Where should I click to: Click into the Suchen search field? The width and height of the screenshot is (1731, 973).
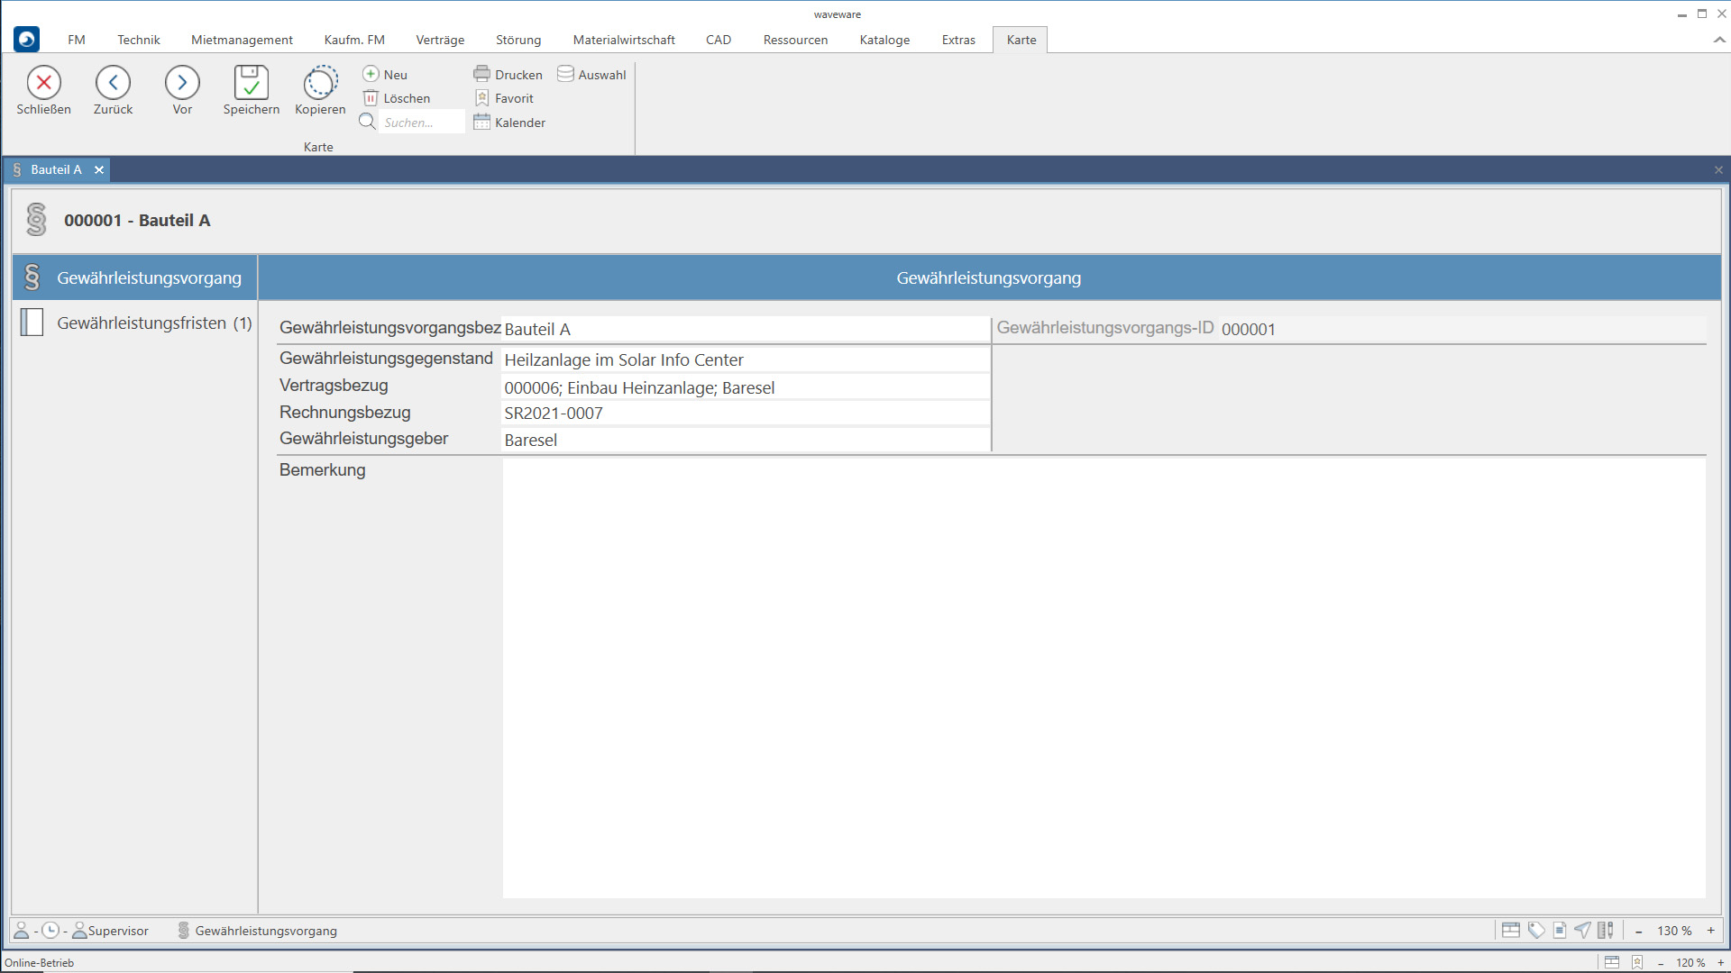[x=422, y=123]
